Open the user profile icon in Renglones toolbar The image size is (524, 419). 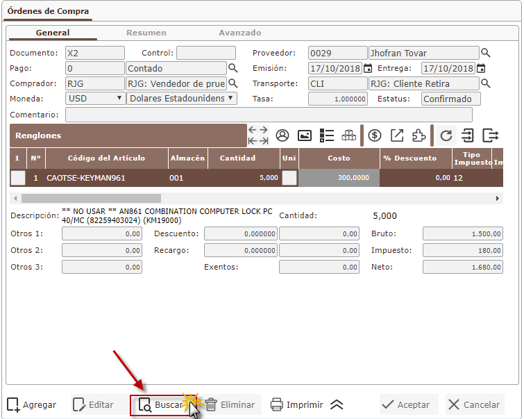(282, 135)
